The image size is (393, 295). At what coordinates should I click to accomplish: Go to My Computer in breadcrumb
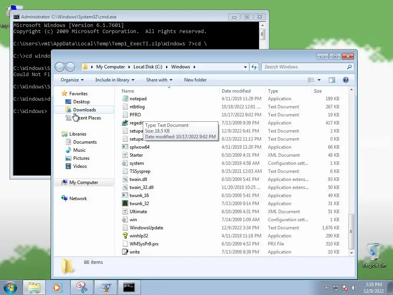pos(111,67)
